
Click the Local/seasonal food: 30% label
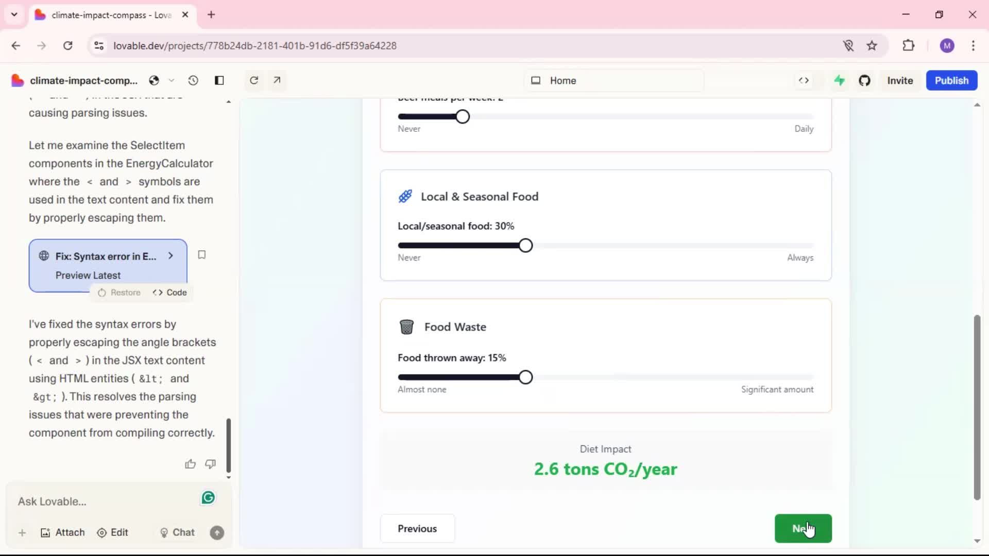[x=456, y=226]
